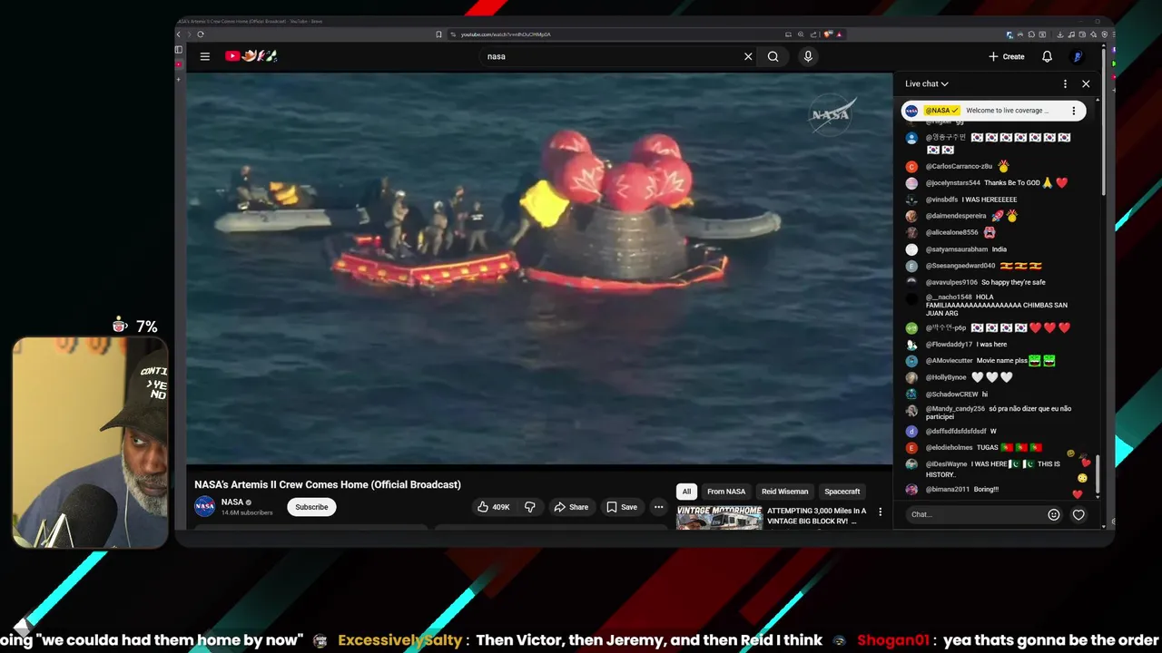This screenshot has width=1162, height=653.
Task: Expand the Live chat mode dropdown
Action: click(x=927, y=83)
